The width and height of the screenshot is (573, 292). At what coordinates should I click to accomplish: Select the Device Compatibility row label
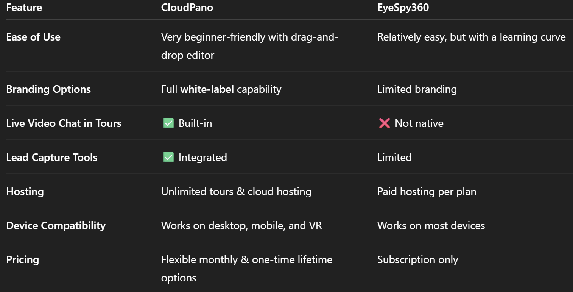pos(56,225)
